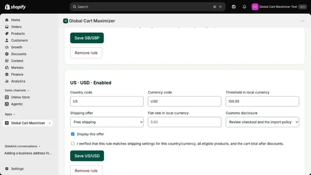Check the rule verification checkbox
311x175 pixels.
click(73, 143)
